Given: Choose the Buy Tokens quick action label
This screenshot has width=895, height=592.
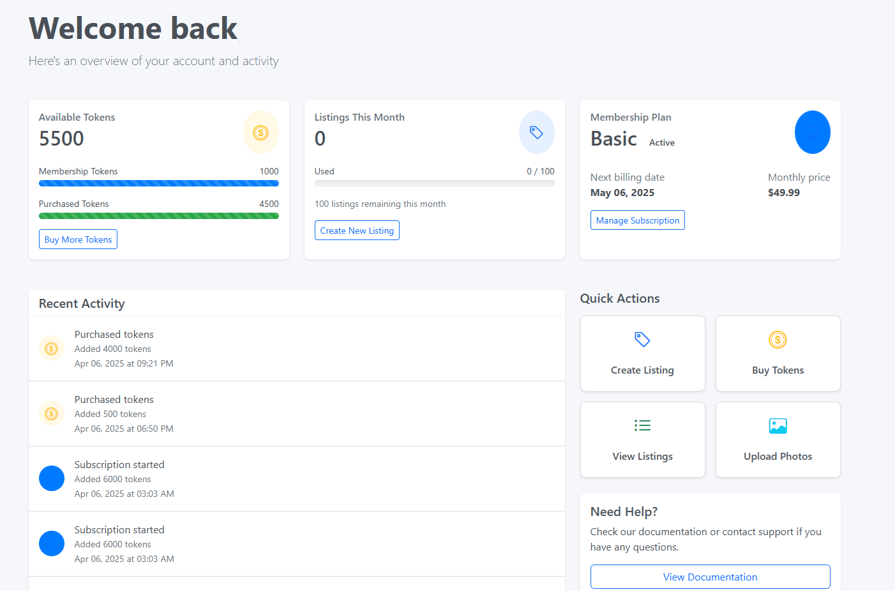Looking at the screenshot, I should tap(778, 370).
